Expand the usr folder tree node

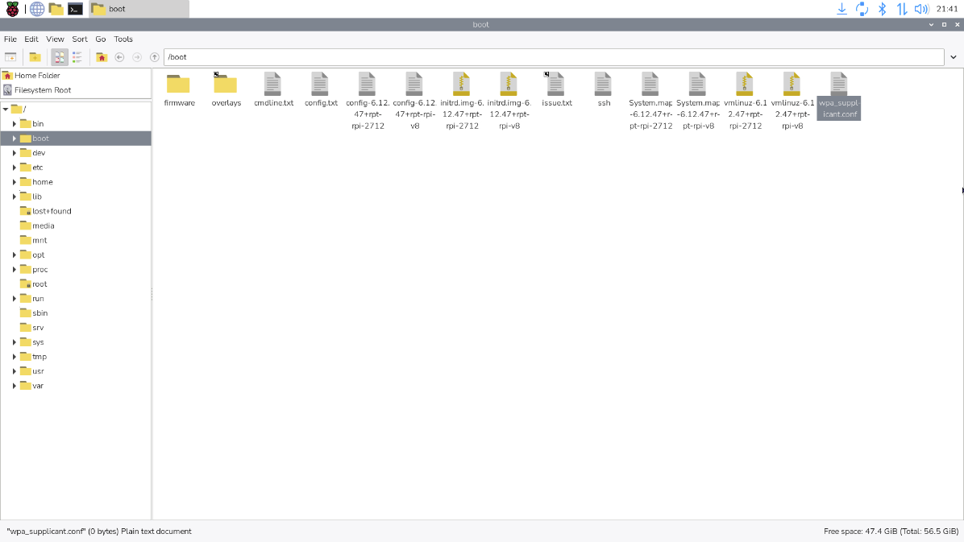pyautogui.click(x=15, y=371)
